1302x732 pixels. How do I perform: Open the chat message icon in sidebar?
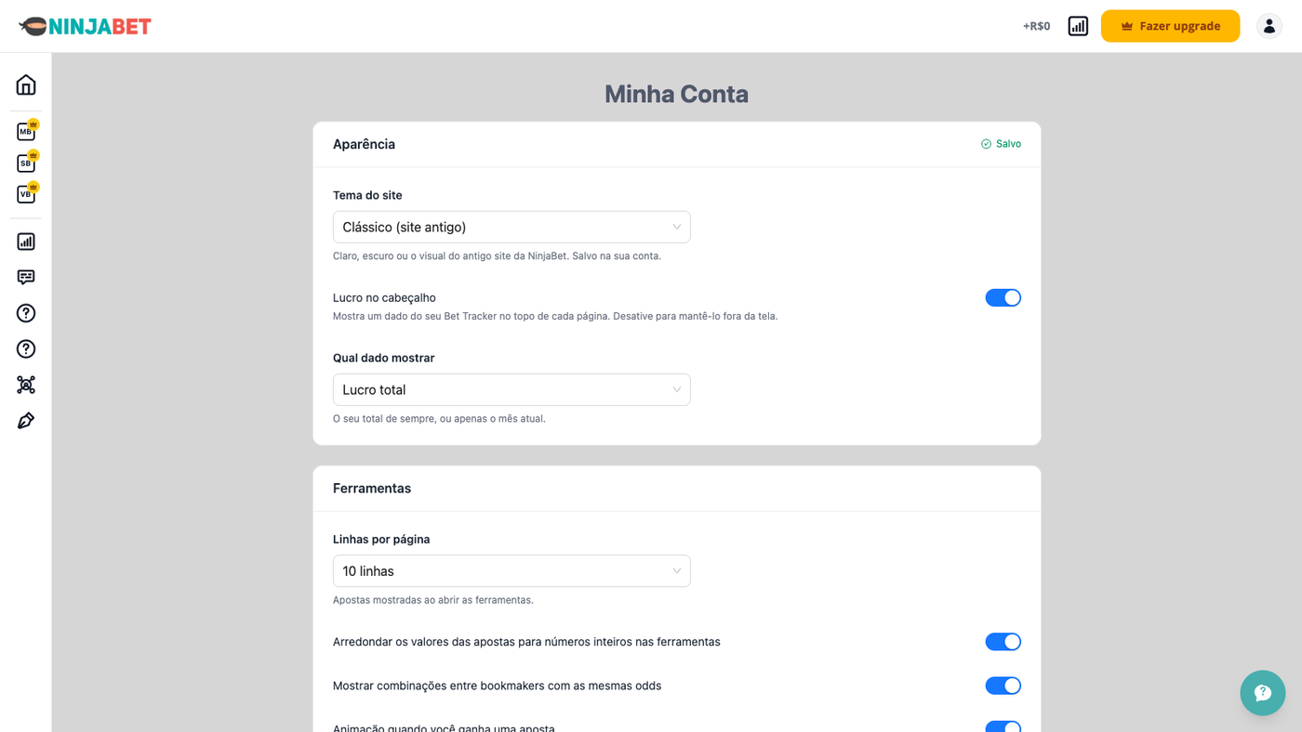pos(26,277)
